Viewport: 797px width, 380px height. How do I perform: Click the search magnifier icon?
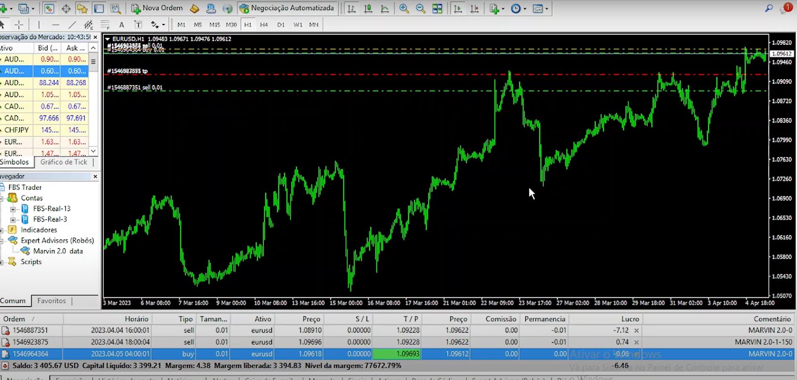[x=768, y=8]
